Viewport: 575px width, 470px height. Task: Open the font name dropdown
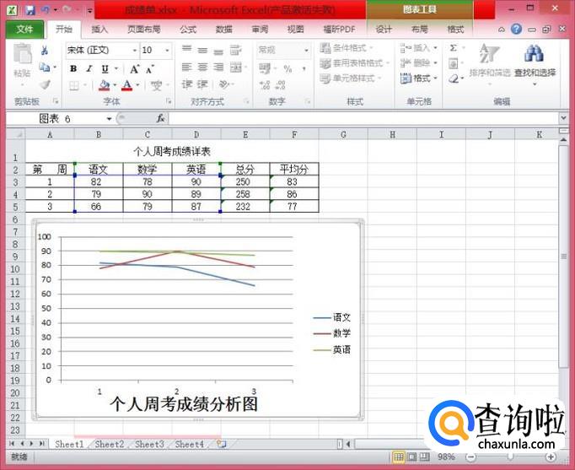pos(134,51)
